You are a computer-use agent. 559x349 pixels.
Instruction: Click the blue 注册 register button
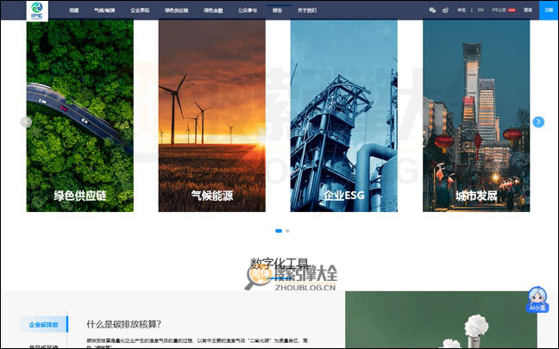click(549, 10)
